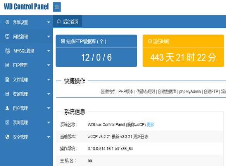226x166 pixels.
Task: Click the database icon beside MYSQL管理
Action: click(x=7, y=51)
